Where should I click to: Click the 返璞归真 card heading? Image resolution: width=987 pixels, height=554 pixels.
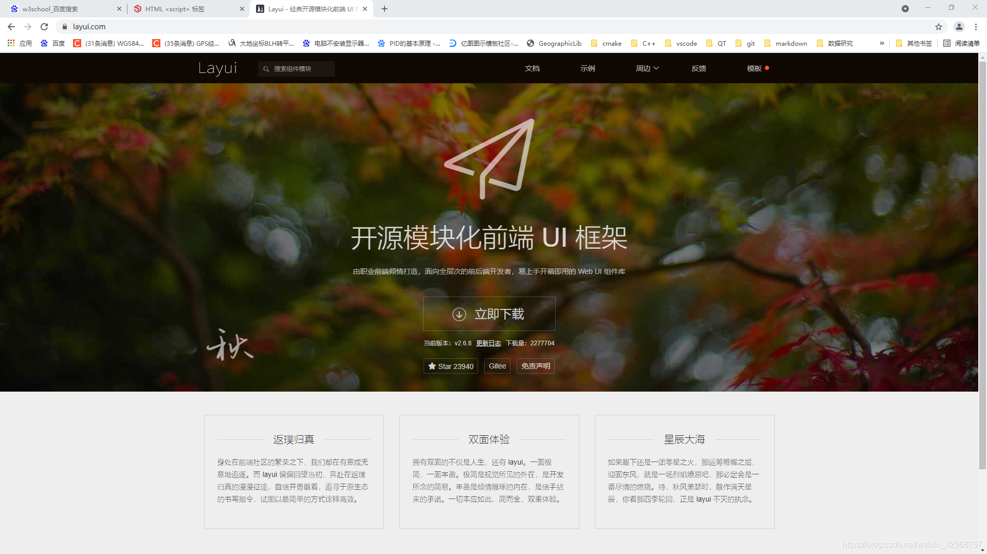click(294, 439)
